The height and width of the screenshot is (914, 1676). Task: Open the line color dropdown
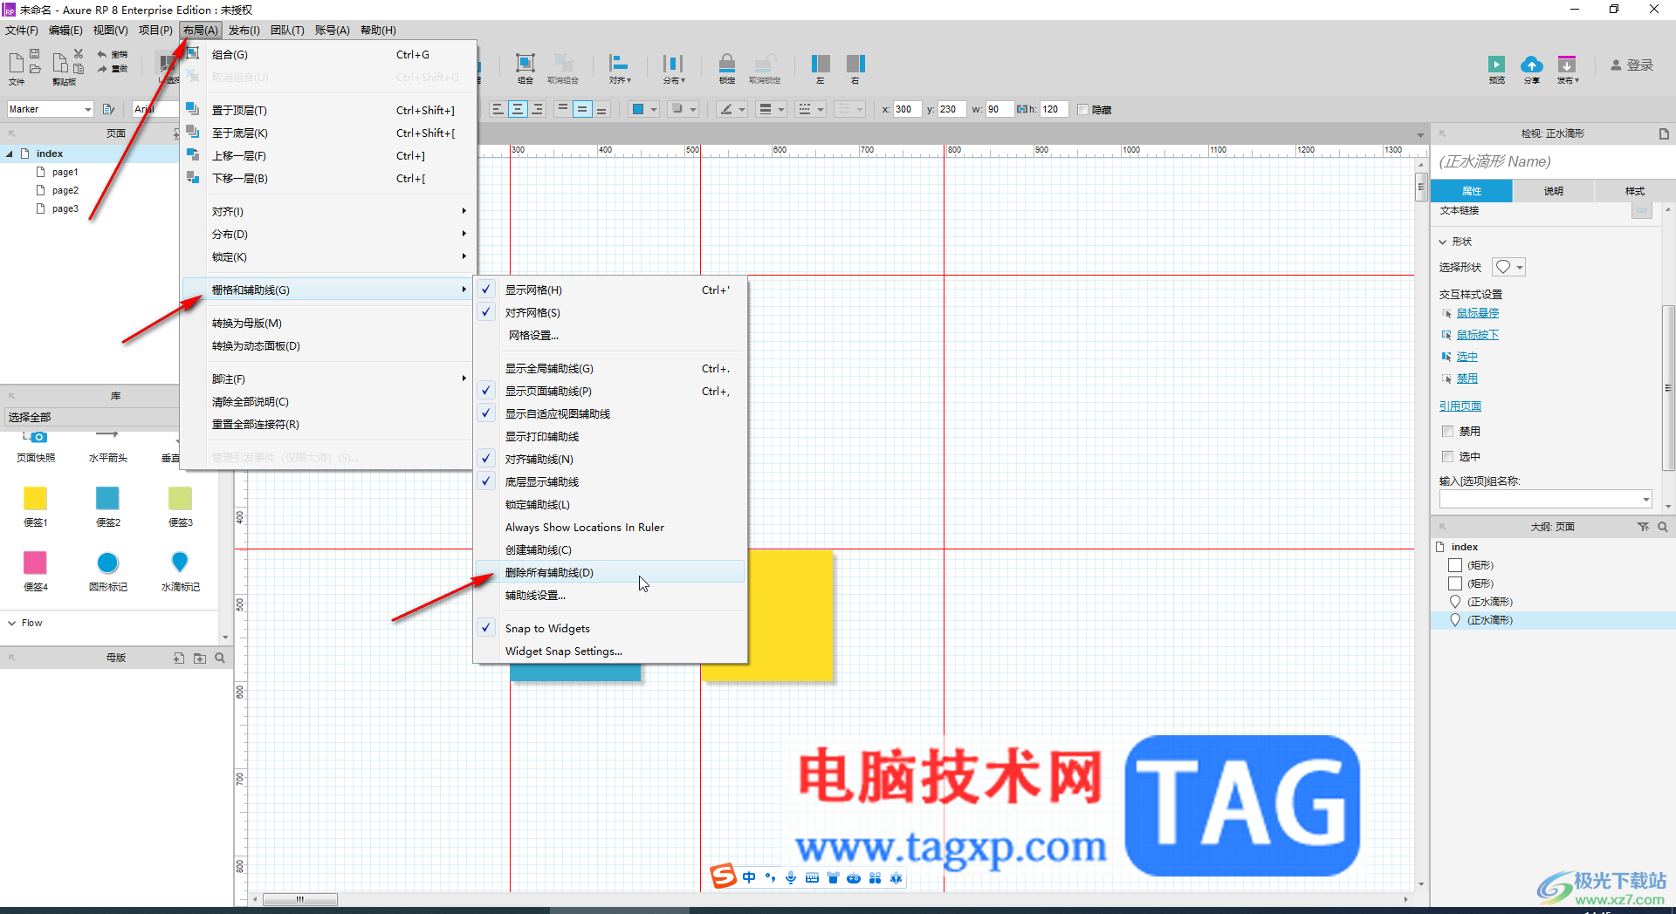pyautogui.click(x=742, y=109)
